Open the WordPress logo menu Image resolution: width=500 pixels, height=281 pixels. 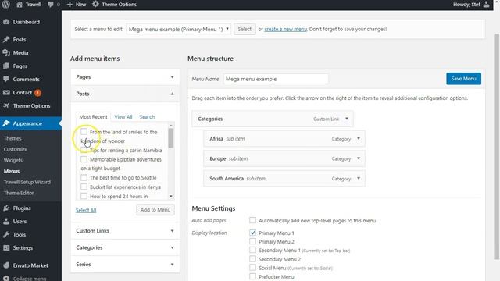click(5, 5)
